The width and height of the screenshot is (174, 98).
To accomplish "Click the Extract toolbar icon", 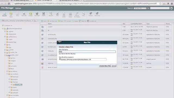I will pyautogui.click(x=91, y=14).
